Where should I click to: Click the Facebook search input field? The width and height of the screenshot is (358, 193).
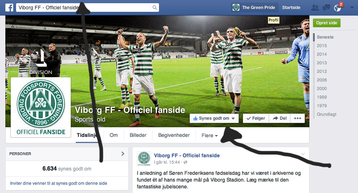[x=83, y=8]
